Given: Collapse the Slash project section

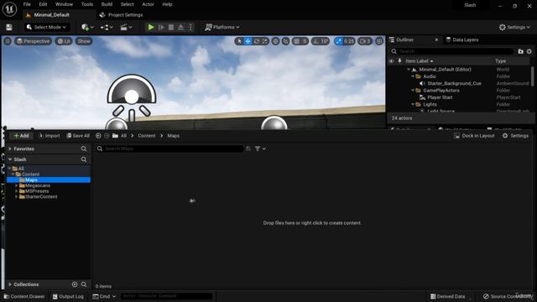Looking at the screenshot, I should point(10,159).
